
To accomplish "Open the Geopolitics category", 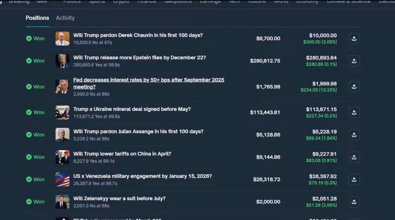I will click(x=178, y=2).
